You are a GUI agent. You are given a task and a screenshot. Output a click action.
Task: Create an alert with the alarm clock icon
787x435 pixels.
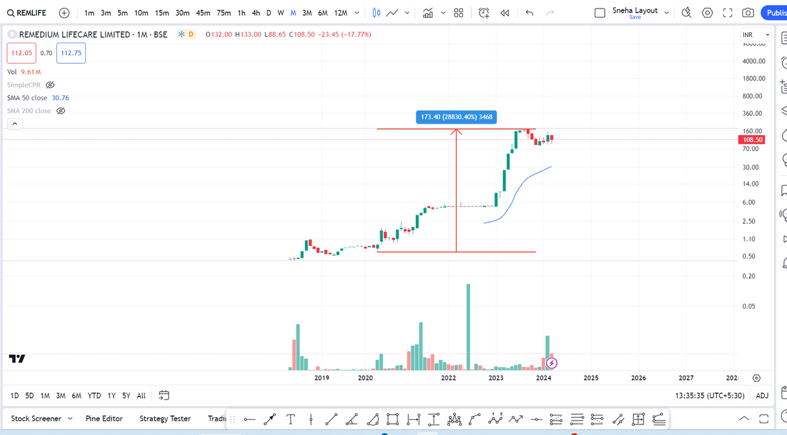tap(484, 13)
